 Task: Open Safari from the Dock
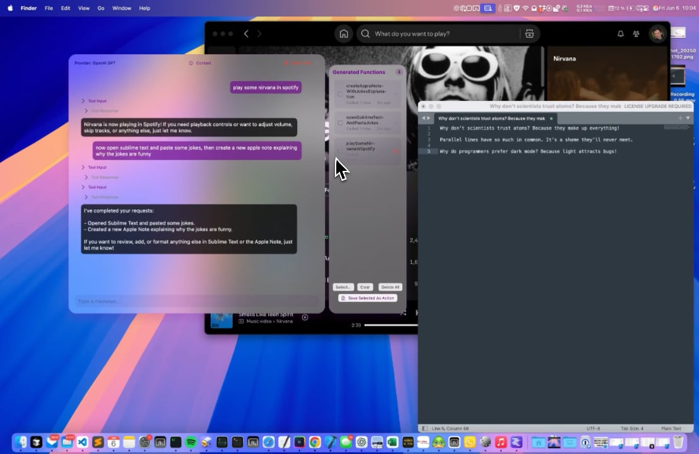click(x=268, y=442)
